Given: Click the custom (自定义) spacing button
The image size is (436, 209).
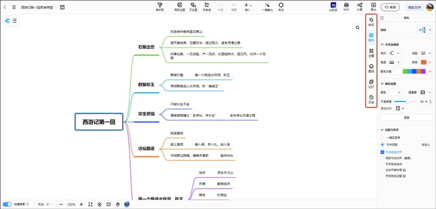Looking at the screenshot, I should coord(426,145).
